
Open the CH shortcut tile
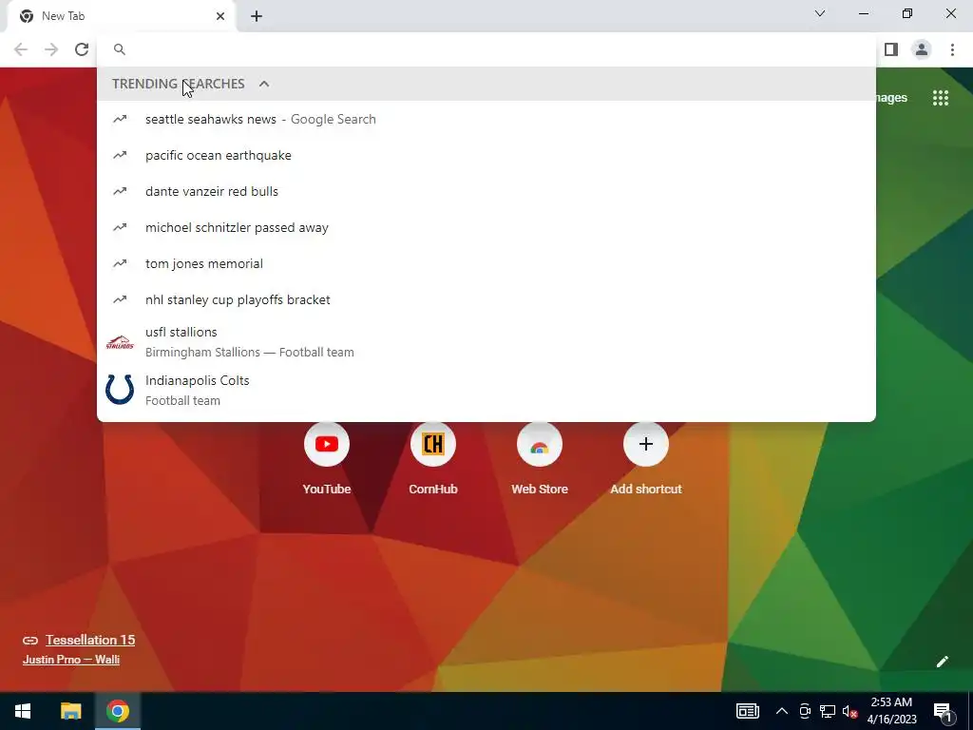point(433,458)
